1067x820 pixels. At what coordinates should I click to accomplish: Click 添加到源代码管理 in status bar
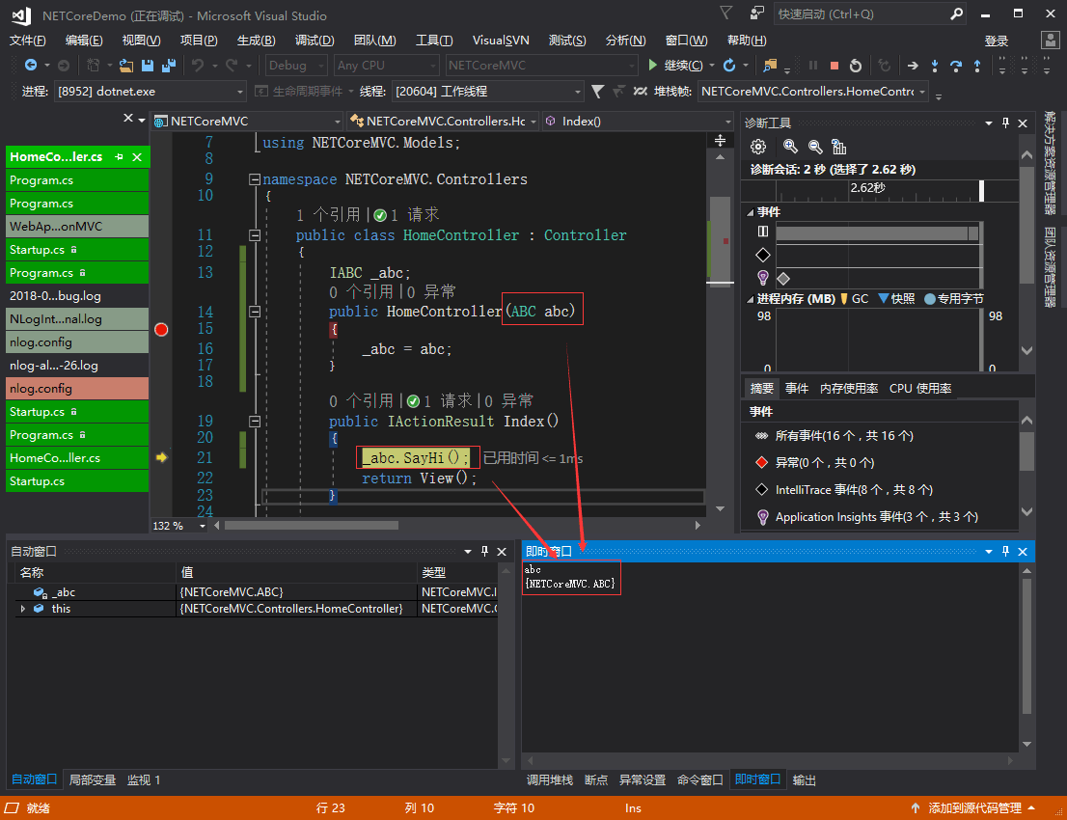tap(974, 807)
